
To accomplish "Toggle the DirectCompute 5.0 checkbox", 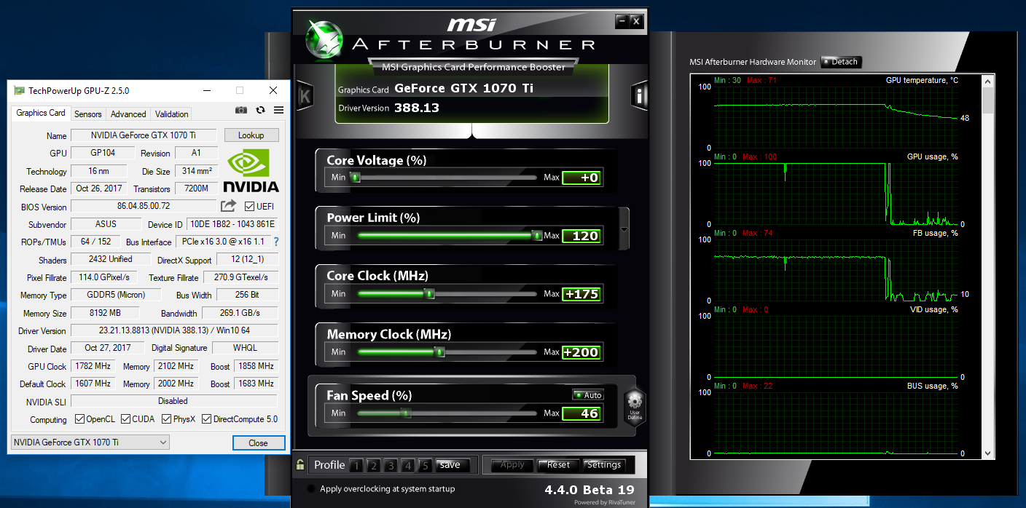I will tap(206, 419).
